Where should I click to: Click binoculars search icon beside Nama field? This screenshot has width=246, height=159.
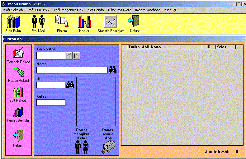[x=112, y=70]
